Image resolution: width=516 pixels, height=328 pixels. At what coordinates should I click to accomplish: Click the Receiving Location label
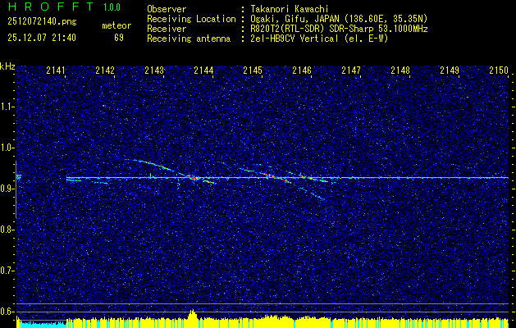click(x=191, y=19)
